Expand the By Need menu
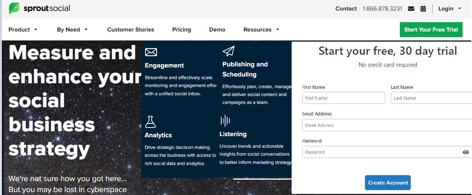Image resolution: width=472 pixels, height=195 pixels. click(72, 30)
